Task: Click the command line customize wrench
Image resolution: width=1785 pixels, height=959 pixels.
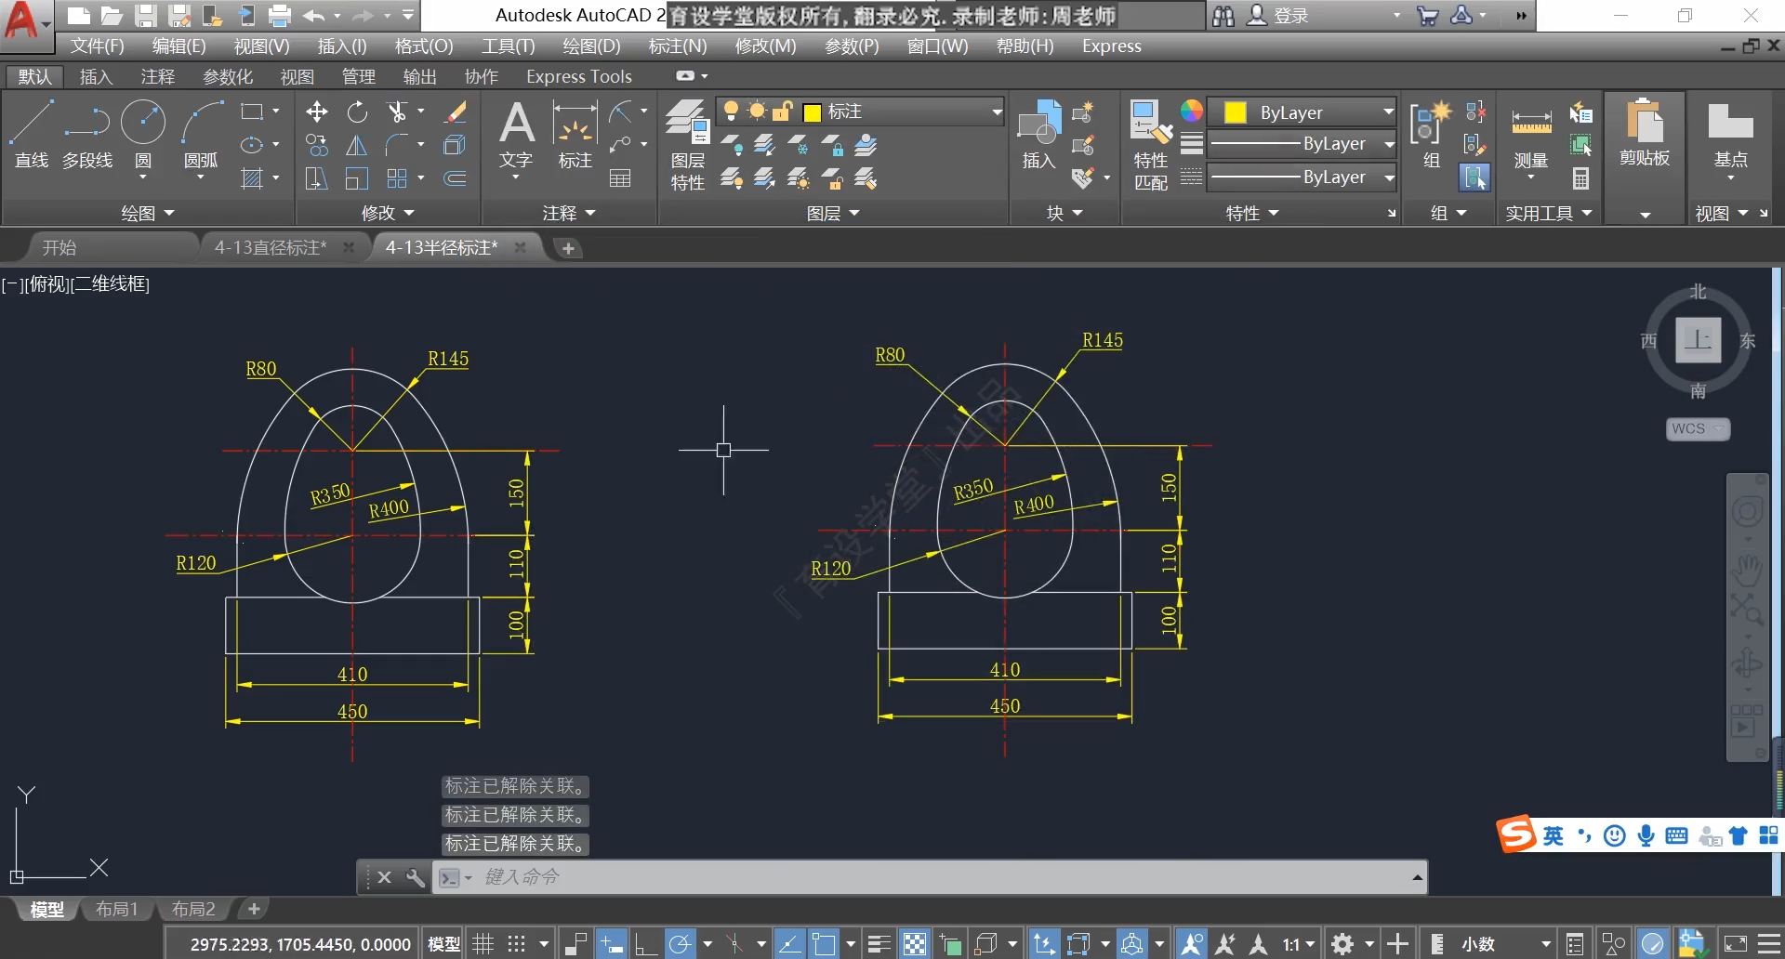Action: [415, 877]
